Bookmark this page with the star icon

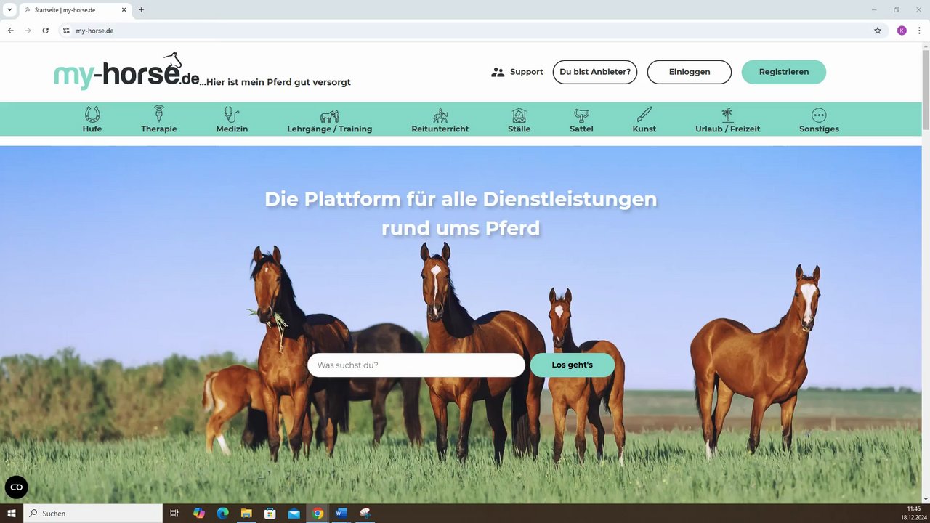(878, 31)
